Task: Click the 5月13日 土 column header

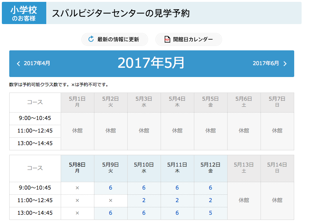Action: coord(244,168)
